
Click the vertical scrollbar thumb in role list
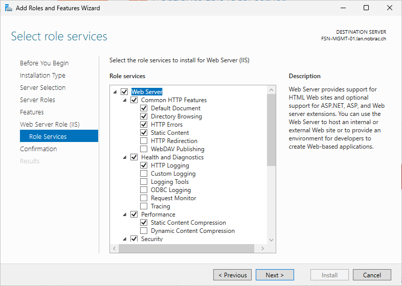pyautogui.click(x=271, y=130)
